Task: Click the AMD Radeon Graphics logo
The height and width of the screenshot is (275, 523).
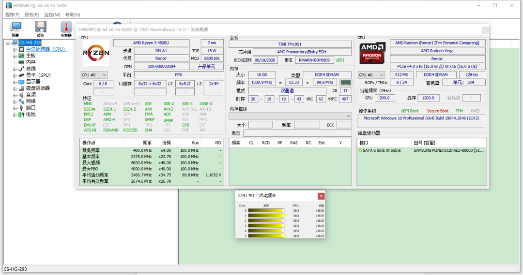Action: click(x=372, y=53)
